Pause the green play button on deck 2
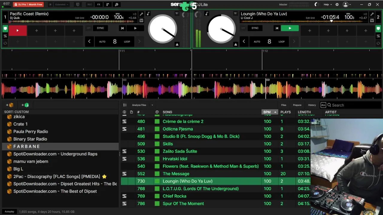Image resolution: width=383 pixels, height=215 pixels. pyautogui.click(x=290, y=28)
